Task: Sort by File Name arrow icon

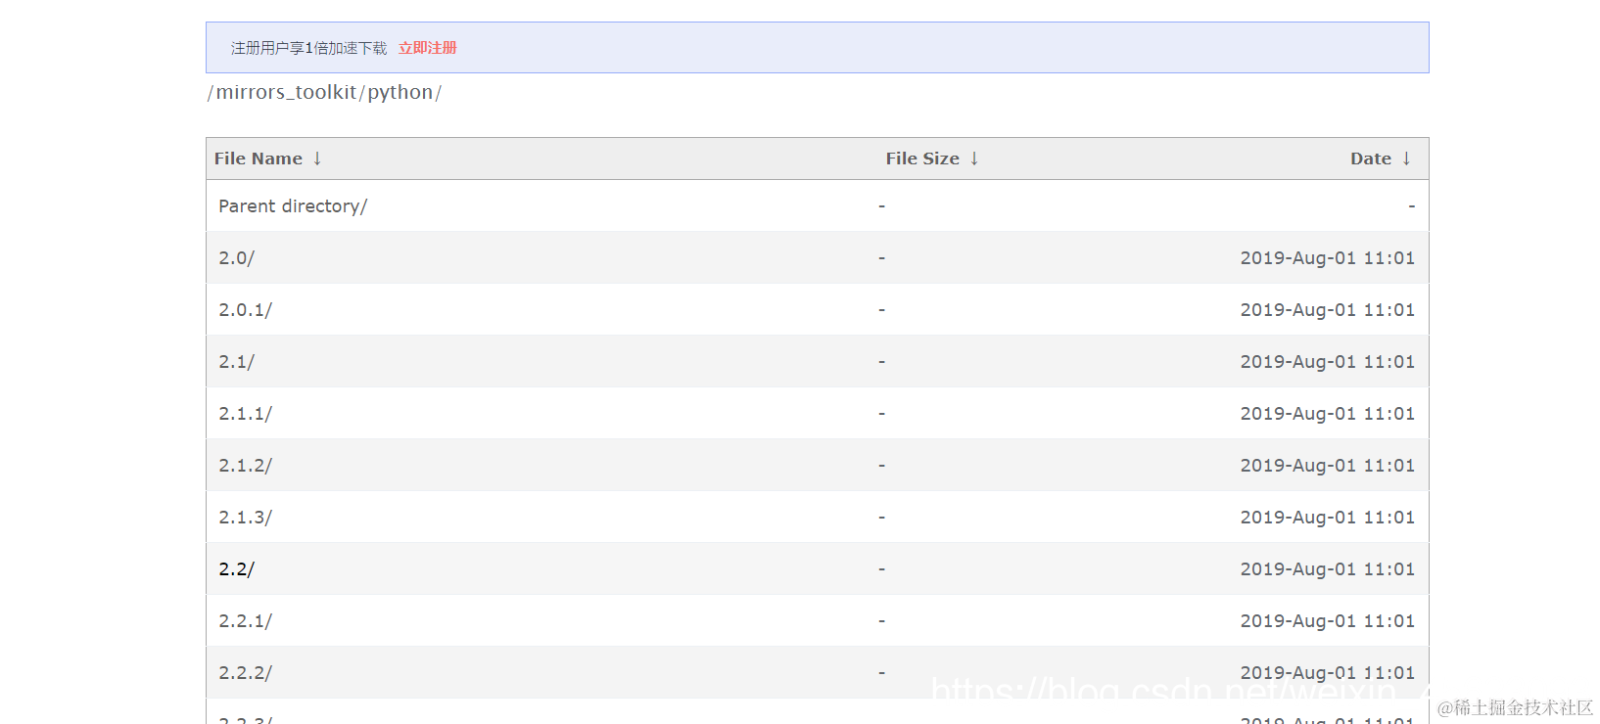Action: pyautogui.click(x=317, y=158)
